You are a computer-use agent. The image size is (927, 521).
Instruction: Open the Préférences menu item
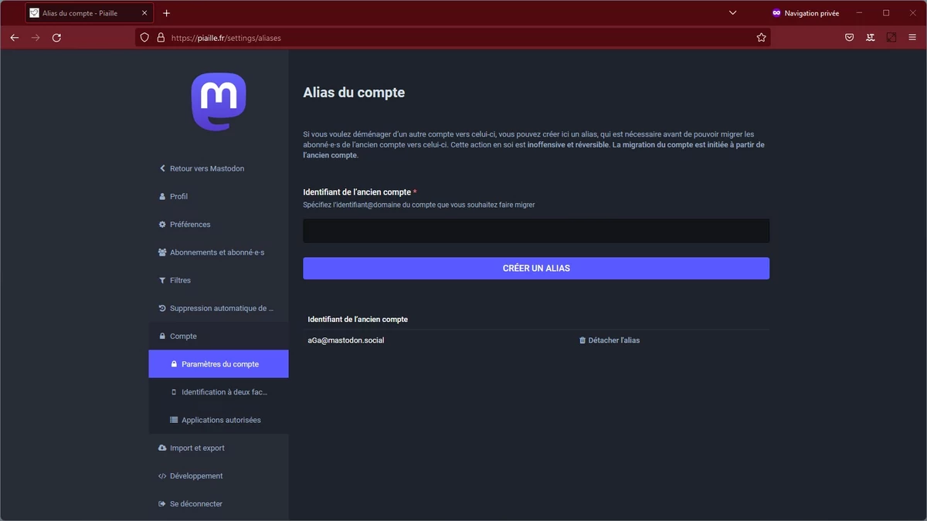click(219, 225)
